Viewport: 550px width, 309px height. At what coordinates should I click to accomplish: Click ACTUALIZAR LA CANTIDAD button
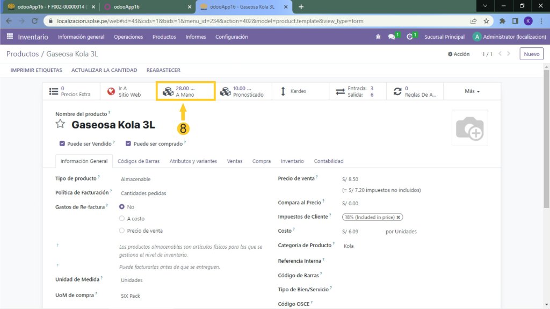[104, 70]
